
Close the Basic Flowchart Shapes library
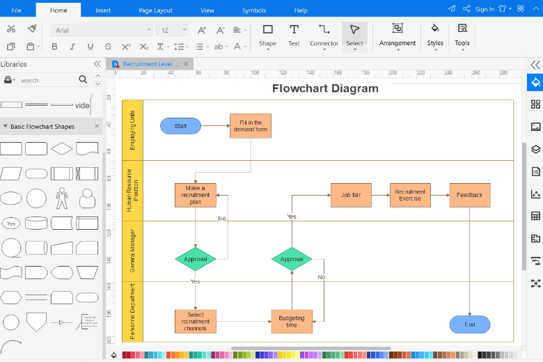click(x=97, y=126)
